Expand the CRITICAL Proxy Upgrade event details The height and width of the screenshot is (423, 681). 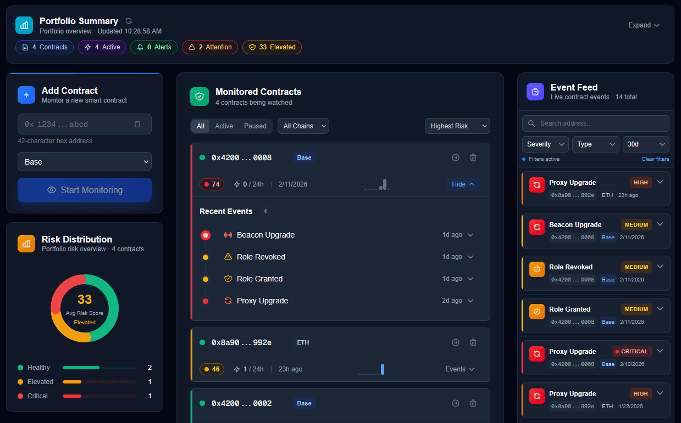pos(660,351)
